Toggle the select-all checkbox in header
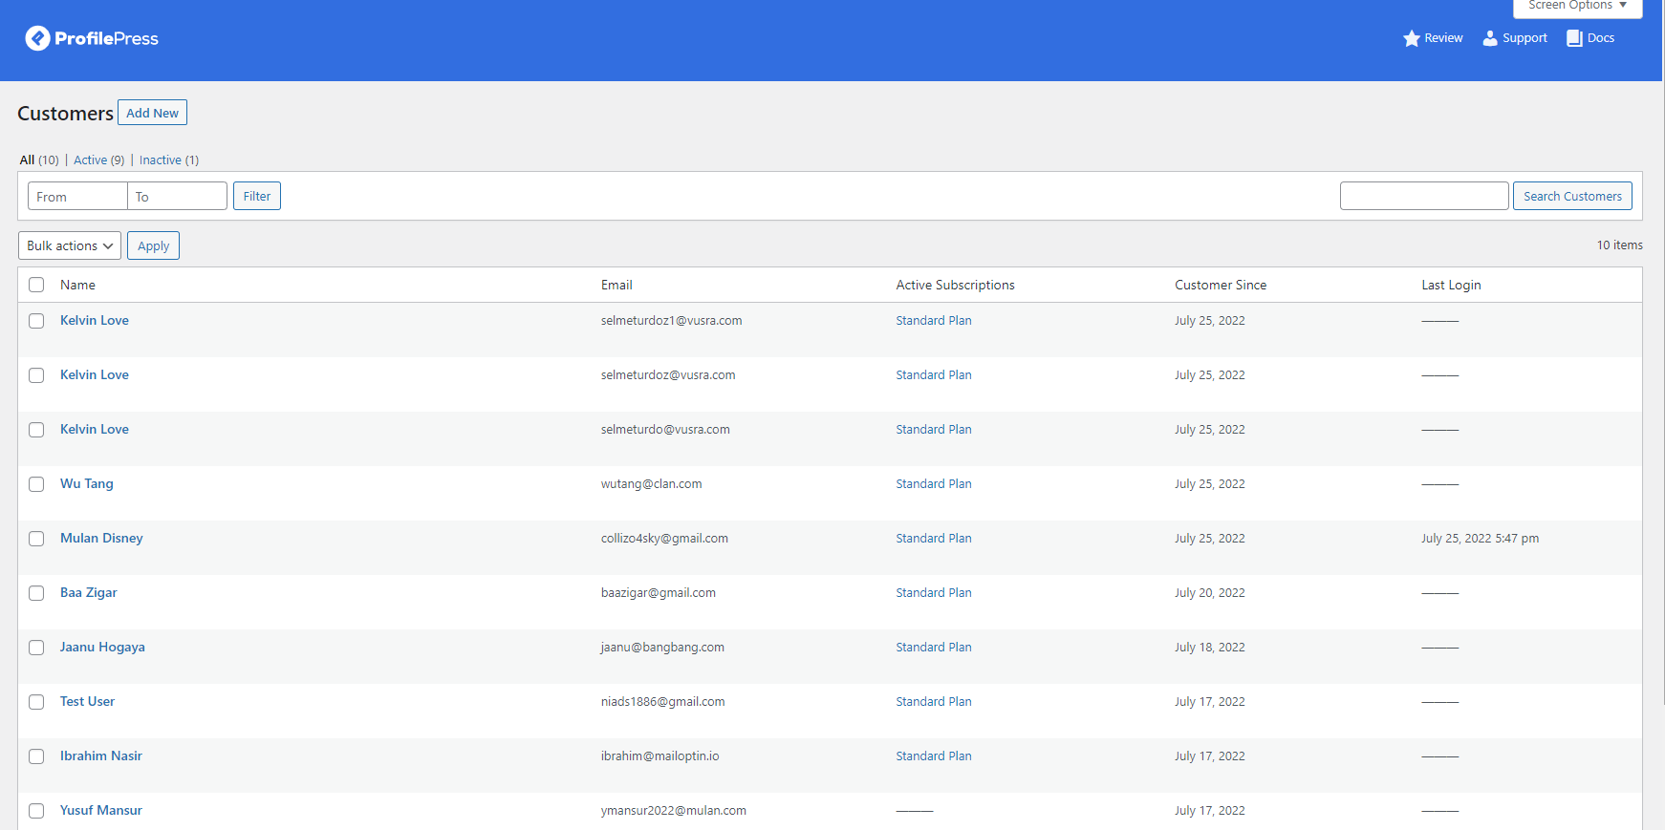The width and height of the screenshot is (1665, 830). [36, 285]
